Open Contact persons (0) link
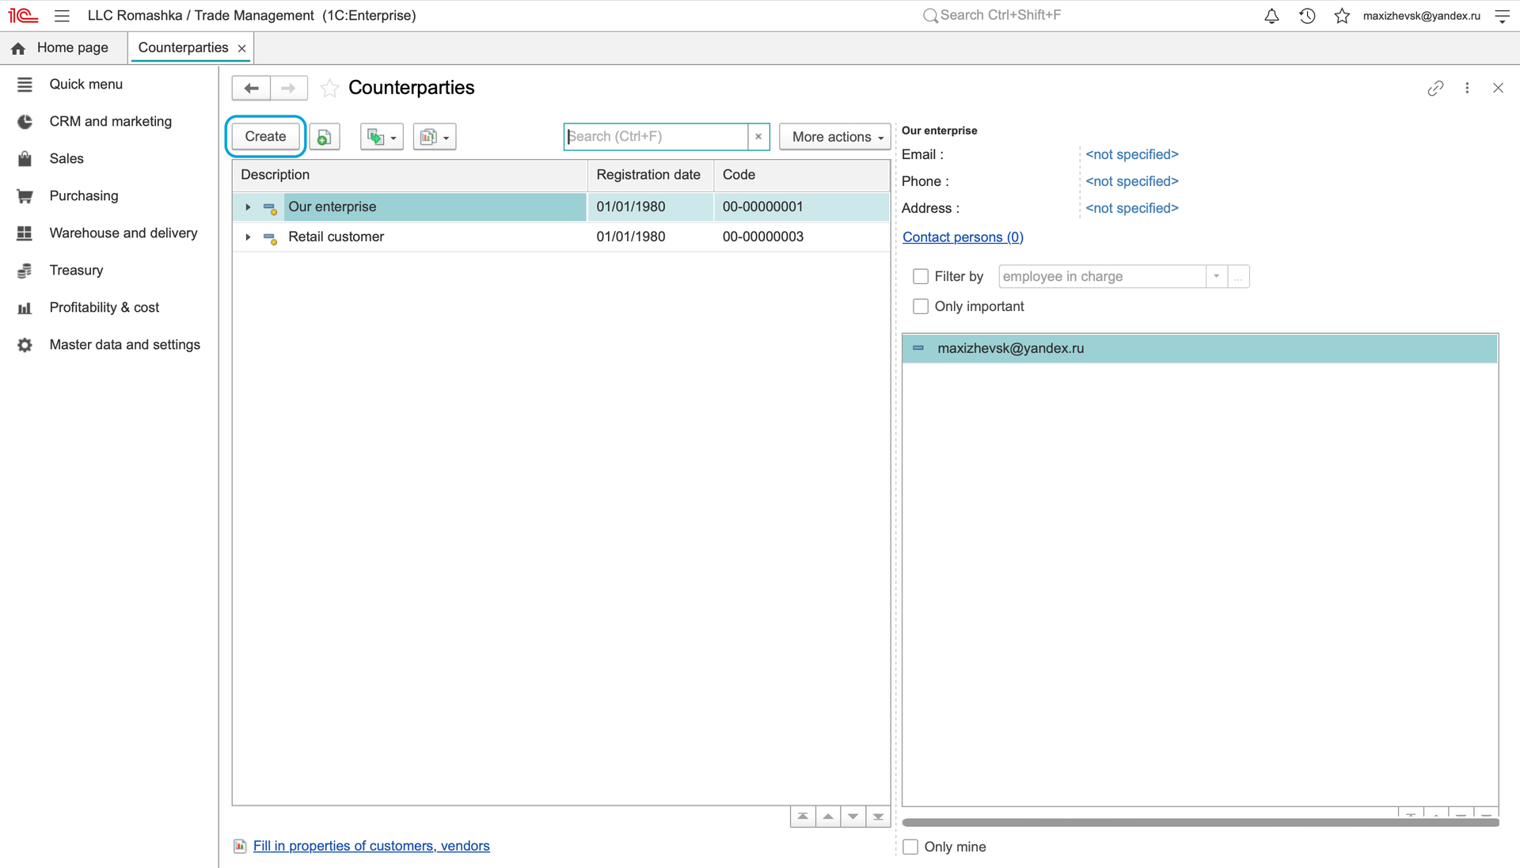Image resolution: width=1520 pixels, height=868 pixels. tap(963, 237)
